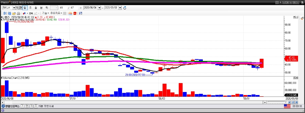Screen dimensions: 305x113
Task: Click the 47.10 current price tag
Action: tap(291, 58)
